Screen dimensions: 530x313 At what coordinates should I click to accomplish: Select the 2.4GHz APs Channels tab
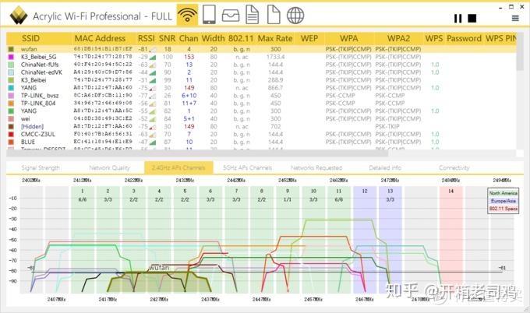178,168
